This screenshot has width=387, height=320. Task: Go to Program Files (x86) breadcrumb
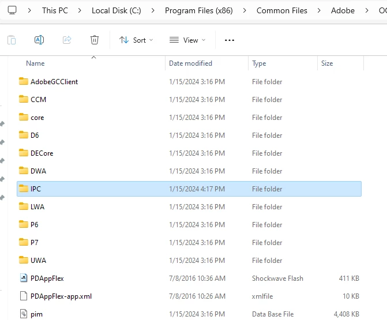tap(198, 10)
